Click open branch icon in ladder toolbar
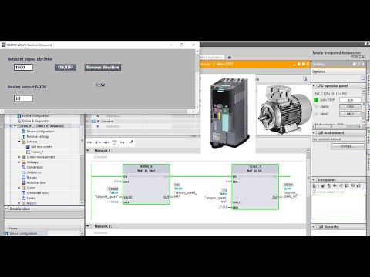 pyautogui.click(x=123, y=142)
